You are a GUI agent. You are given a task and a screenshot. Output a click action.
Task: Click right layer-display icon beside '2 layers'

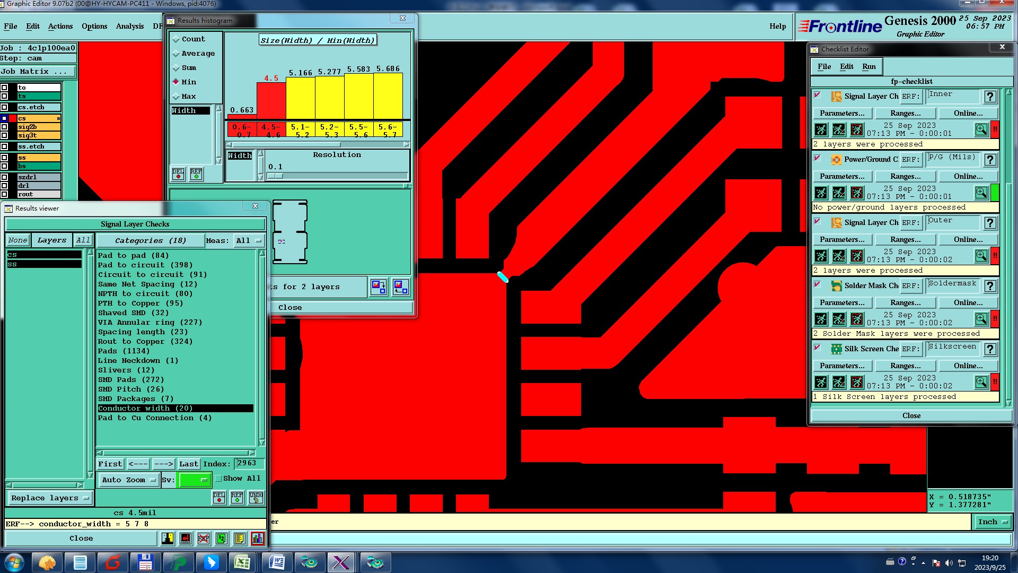401,287
